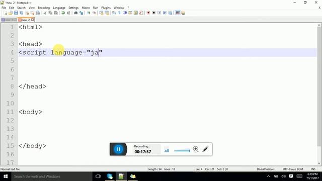Toggle the Function List panel icon
Viewport: 322px width, 181px height.
pyautogui.click(x=141, y=13)
